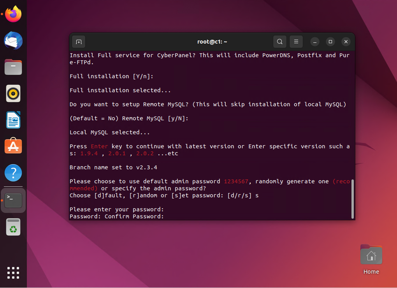The width and height of the screenshot is (397, 288).
Task: Click '(Default = No) Remote MySQL [y/N]:' line
Action: click(x=129, y=118)
